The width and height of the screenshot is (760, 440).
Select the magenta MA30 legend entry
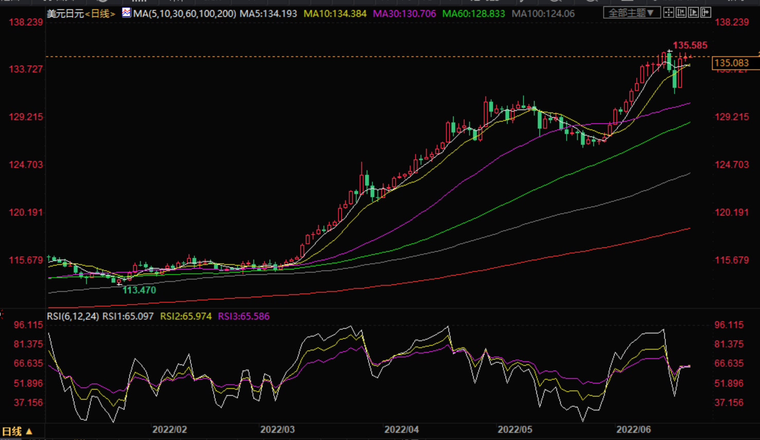click(404, 14)
